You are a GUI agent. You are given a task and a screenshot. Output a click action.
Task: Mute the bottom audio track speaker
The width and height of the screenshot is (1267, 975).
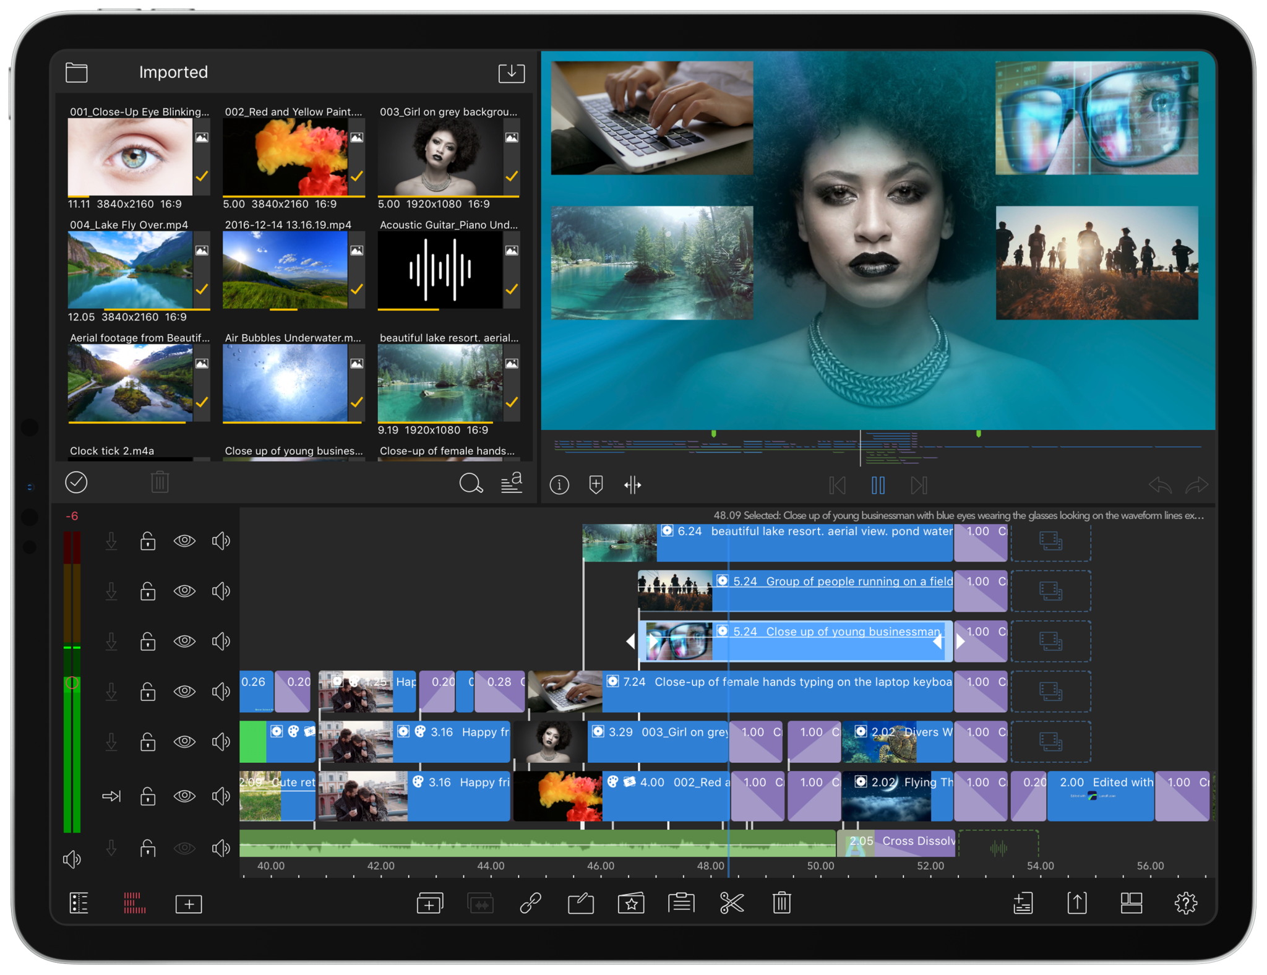(221, 848)
